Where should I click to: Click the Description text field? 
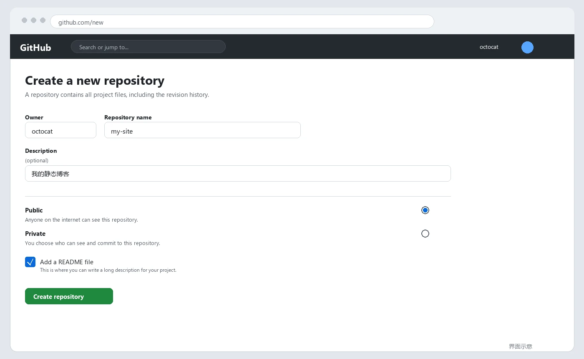238,174
